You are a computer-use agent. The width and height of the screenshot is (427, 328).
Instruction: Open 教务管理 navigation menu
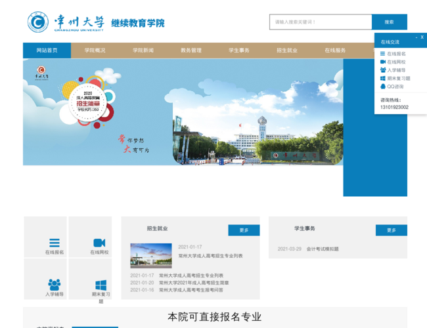click(x=191, y=51)
